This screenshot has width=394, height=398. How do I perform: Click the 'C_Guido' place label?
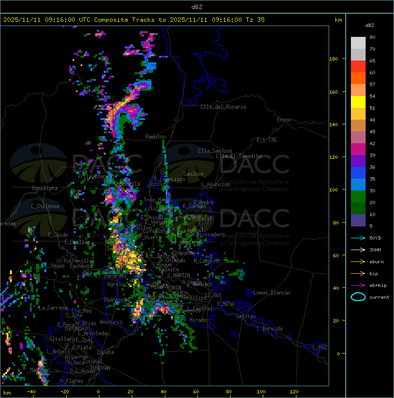click(58, 235)
